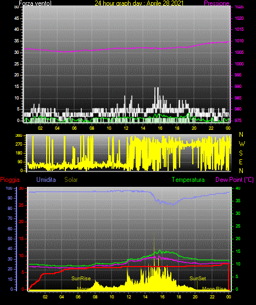
Task: Click the 1015 value on the pressure axis
Action: [240, 29]
